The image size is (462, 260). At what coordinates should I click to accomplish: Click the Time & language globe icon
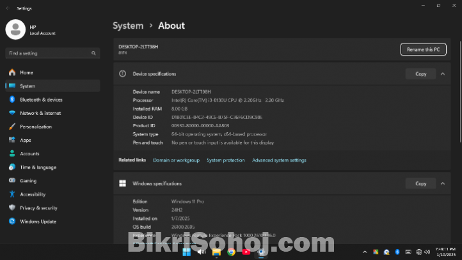(12, 167)
